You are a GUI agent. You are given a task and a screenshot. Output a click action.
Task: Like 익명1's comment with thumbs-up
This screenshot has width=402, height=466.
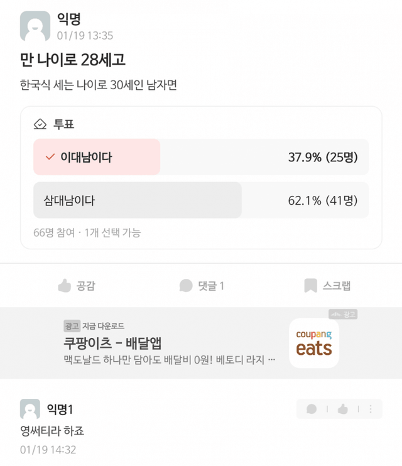342,409
